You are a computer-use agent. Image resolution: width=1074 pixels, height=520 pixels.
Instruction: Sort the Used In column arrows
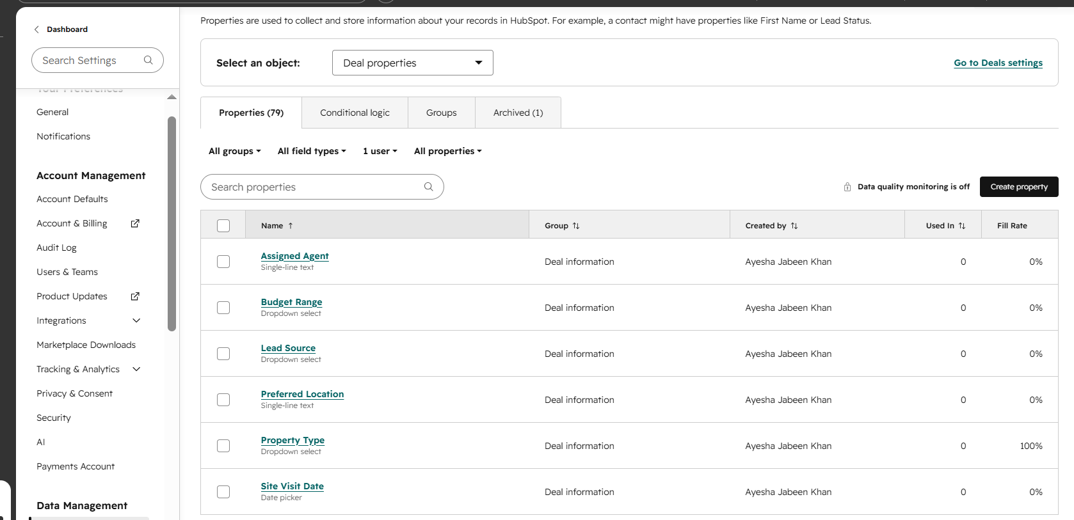point(962,226)
